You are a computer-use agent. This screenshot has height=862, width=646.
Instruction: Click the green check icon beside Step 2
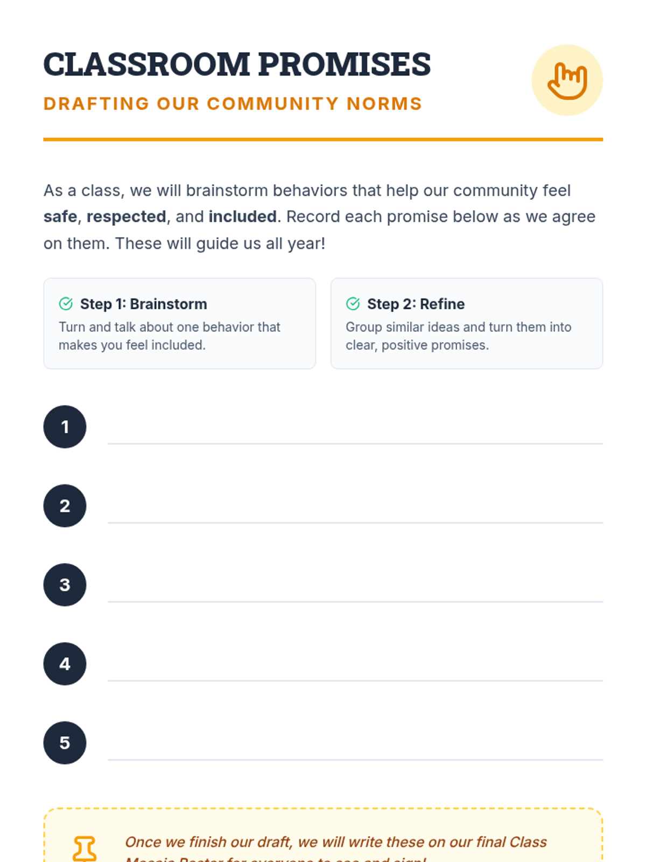(x=353, y=304)
